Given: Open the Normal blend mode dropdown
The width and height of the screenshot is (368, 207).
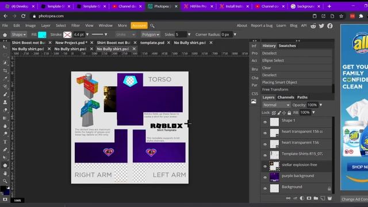Looking at the screenshot, I should tap(276, 105).
